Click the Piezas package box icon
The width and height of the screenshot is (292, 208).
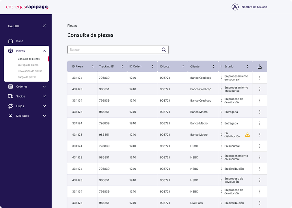pyautogui.click(x=11, y=51)
